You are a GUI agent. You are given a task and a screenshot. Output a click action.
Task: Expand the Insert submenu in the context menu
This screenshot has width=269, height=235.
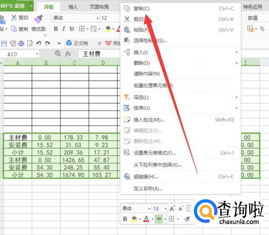179,52
